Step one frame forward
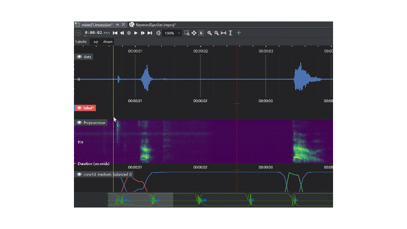 pos(143,33)
